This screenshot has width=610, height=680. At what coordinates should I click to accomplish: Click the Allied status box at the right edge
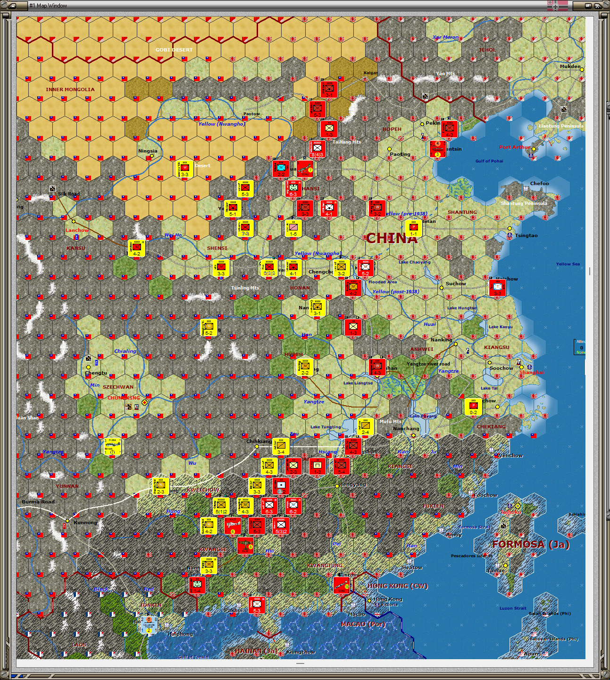point(581,347)
